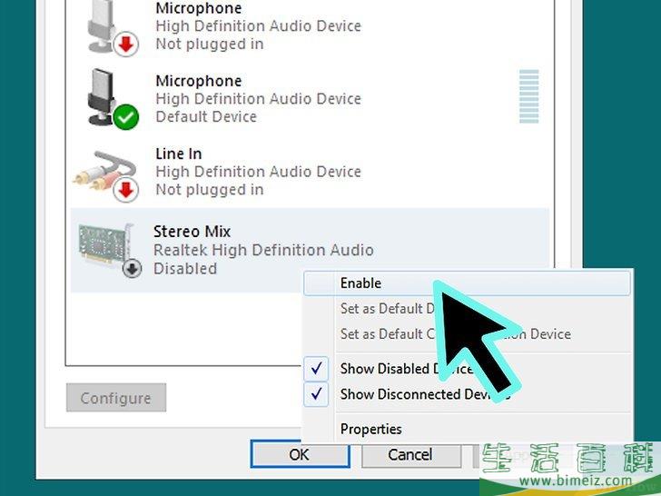Click the Microphone level meter bars
The image size is (661, 496).
pos(529,96)
